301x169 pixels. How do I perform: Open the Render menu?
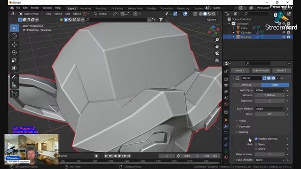pos(35,8)
